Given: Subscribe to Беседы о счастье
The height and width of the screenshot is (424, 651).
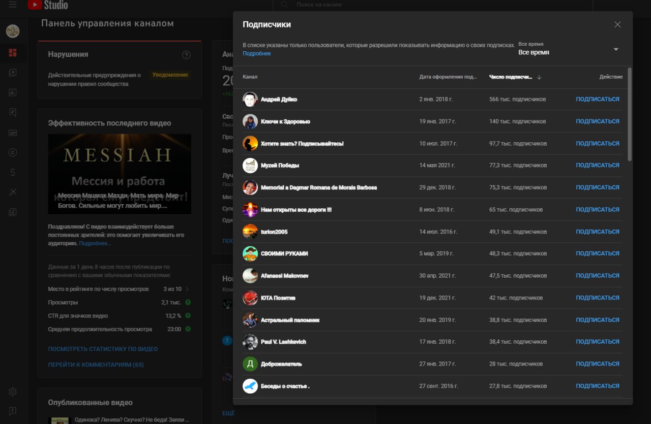Looking at the screenshot, I should click(x=598, y=386).
